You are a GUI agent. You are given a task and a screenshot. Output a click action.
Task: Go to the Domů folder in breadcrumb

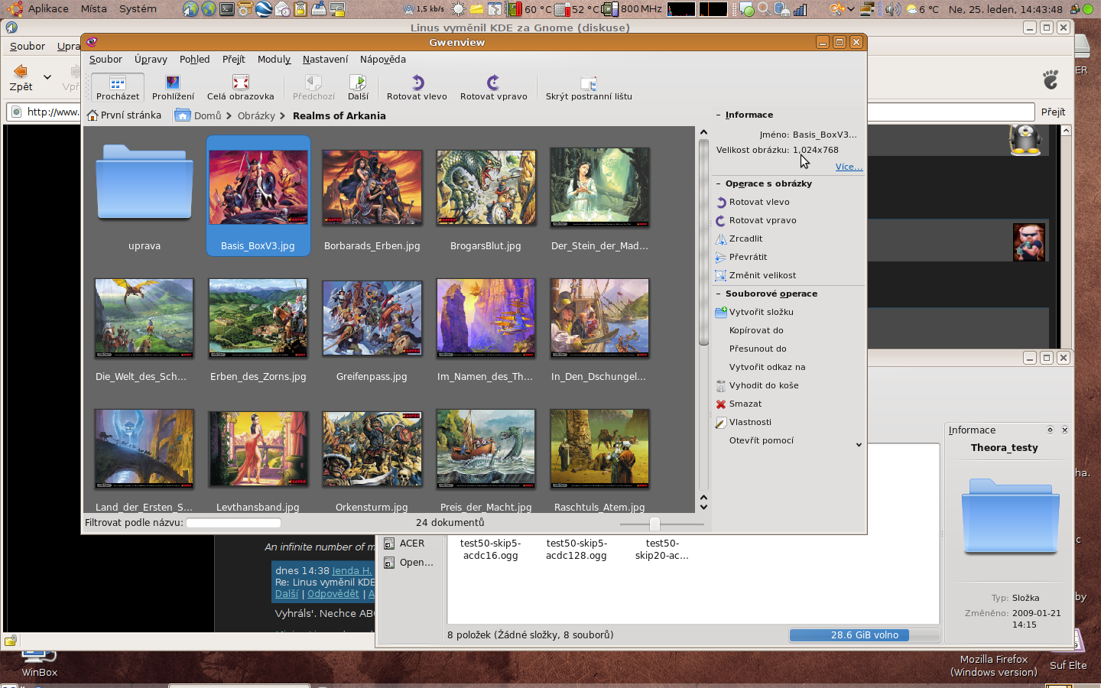[x=198, y=115]
